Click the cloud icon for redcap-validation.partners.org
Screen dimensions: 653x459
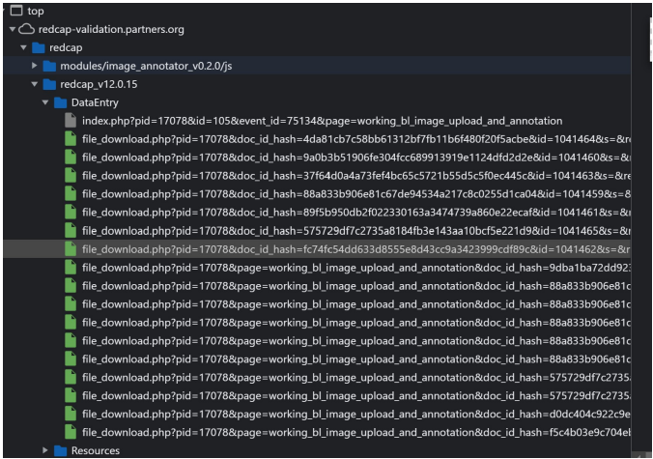(x=27, y=29)
